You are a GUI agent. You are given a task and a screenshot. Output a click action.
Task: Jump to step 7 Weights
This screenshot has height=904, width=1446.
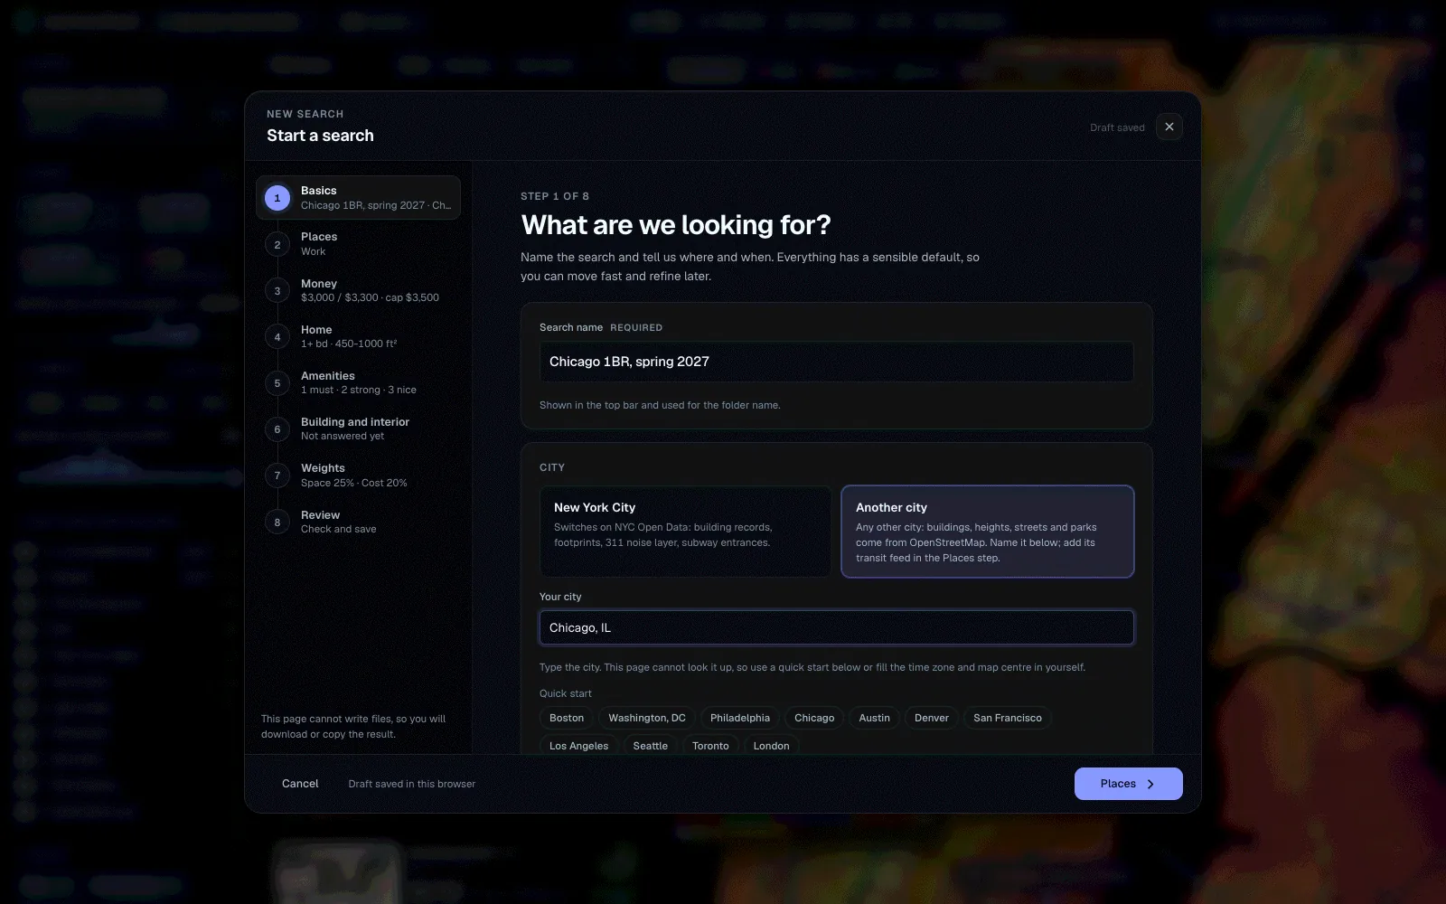358,476
